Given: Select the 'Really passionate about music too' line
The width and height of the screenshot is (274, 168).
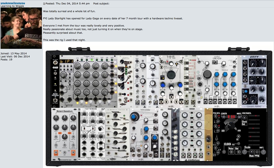Looking at the screenshot, I should pos(93,29).
